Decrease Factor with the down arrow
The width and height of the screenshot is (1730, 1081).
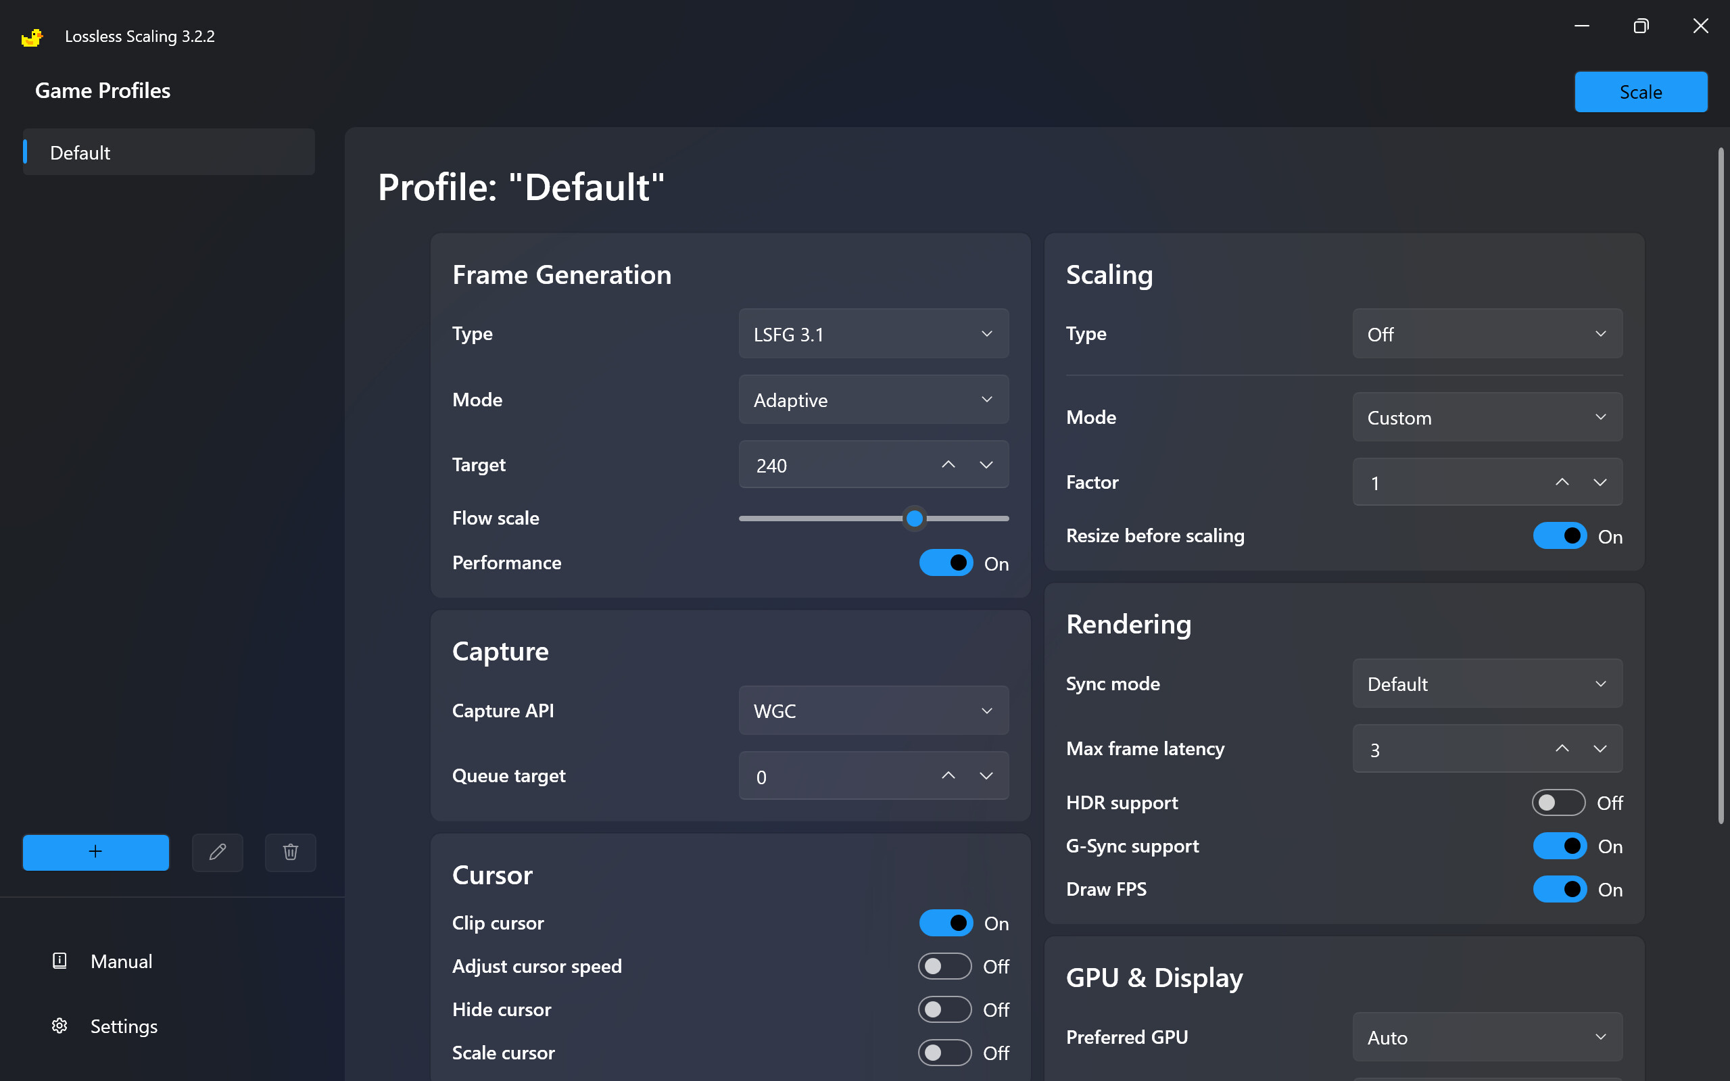(x=1600, y=481)
